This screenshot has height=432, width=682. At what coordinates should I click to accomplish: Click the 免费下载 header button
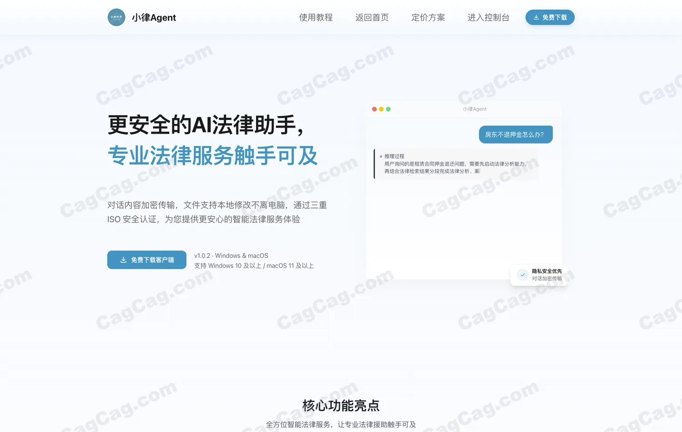tap(550, 17)
